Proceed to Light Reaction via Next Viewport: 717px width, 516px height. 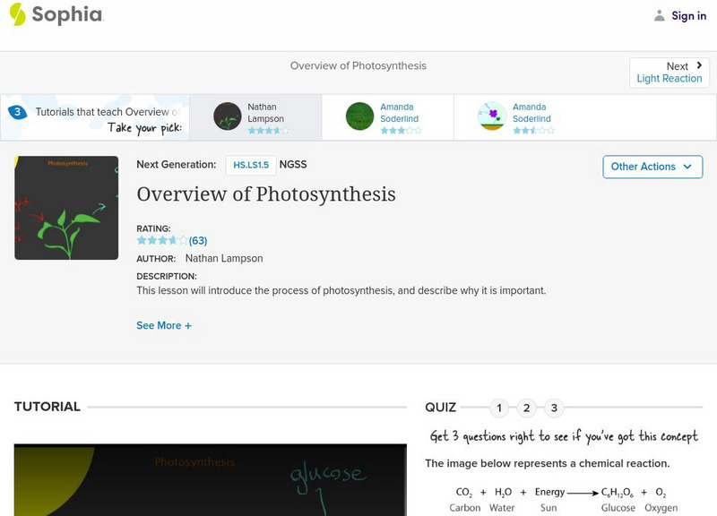coord(670,72)
